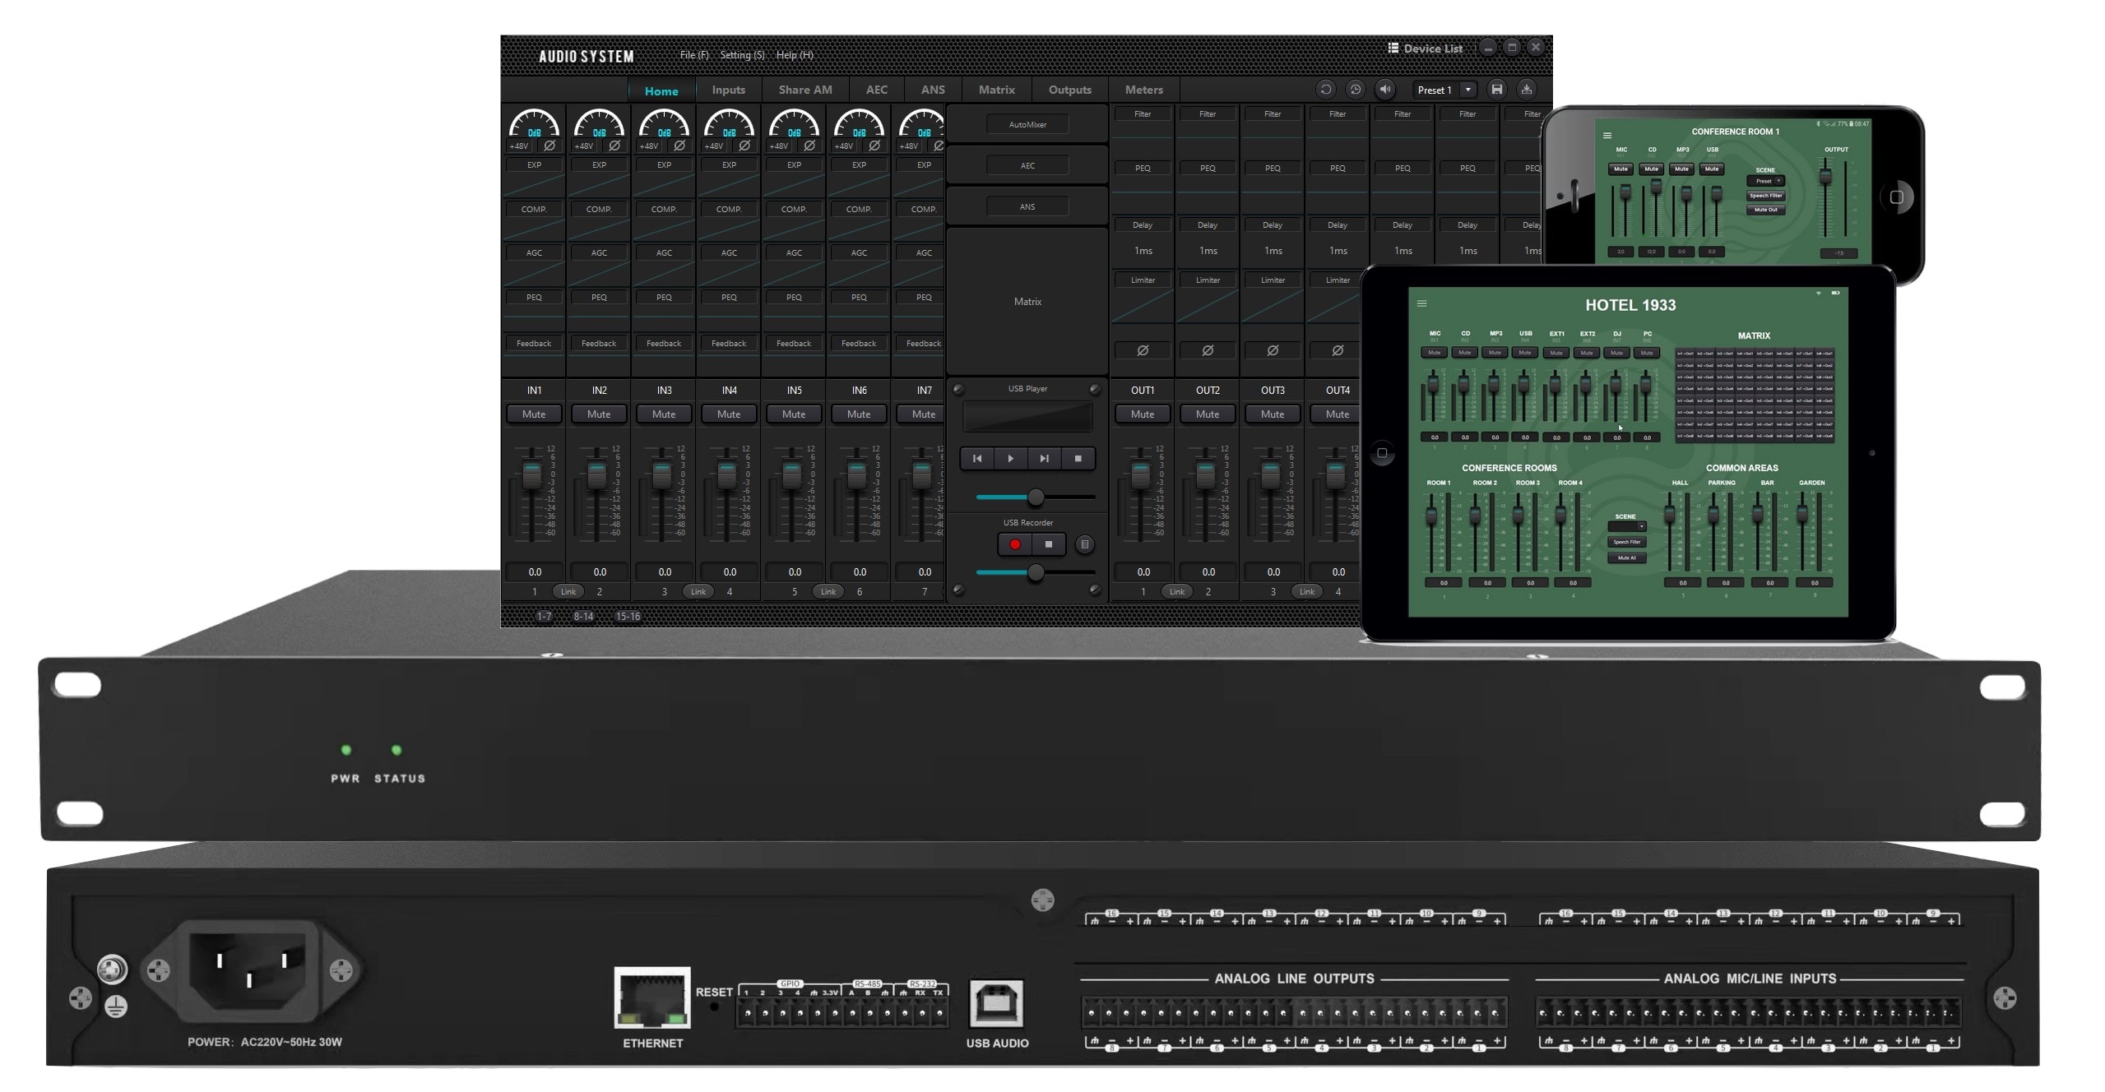Click the save preset floppy icon
This screenshot has width=2105, height=1092.
point(1497,90)
